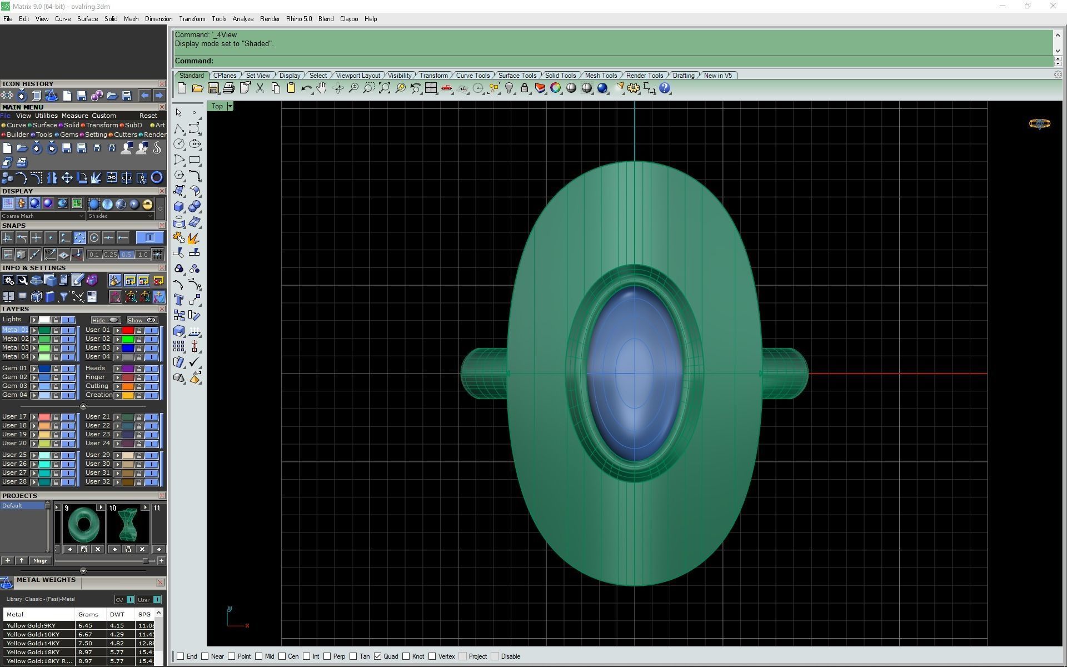Set snap spacing to 0.25

click(x=110, y=255)
